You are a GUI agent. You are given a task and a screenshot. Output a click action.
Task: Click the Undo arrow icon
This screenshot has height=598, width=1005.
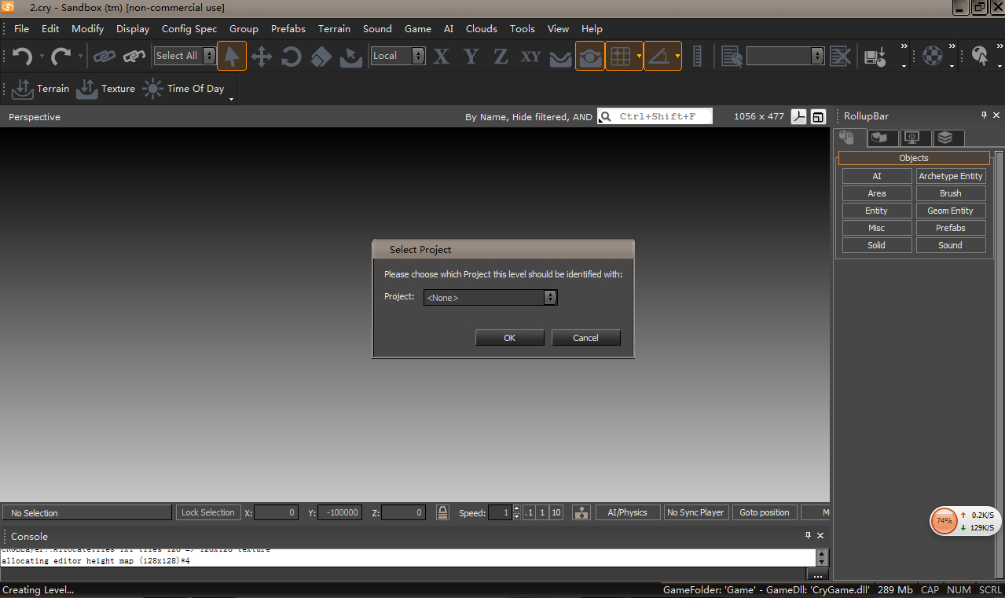click(23, 56)
